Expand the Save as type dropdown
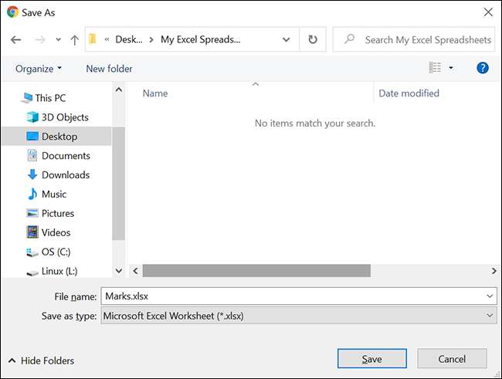This screenshot has height=379, width=502. pyautogui.click(x=491, y=316)
